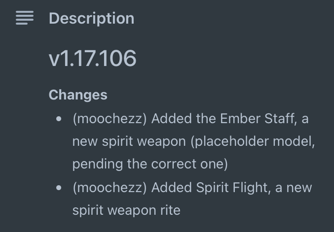The image size is (334, 232).
Task: Click the line pending the correct one
Action: click(150, 164)
